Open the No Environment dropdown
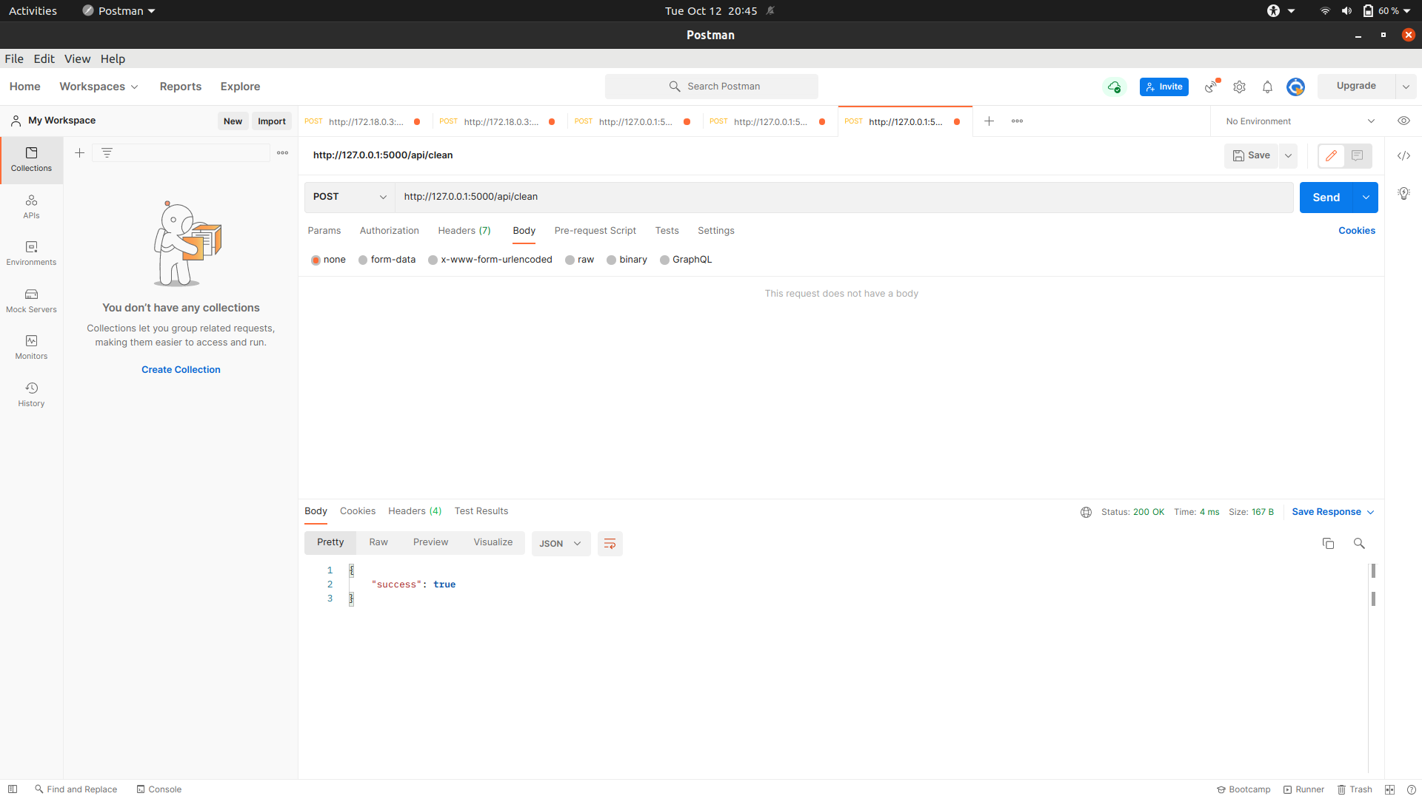The height and width of the screenshot is (799, 1422). point(1299,121)
